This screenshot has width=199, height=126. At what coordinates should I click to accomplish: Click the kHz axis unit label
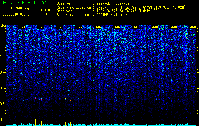coord(3,26)
